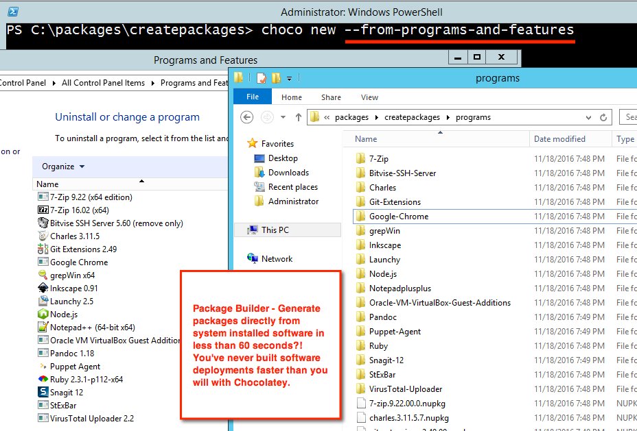
Task: Click the Puppet Agent program icon
Action: point(43,366)
